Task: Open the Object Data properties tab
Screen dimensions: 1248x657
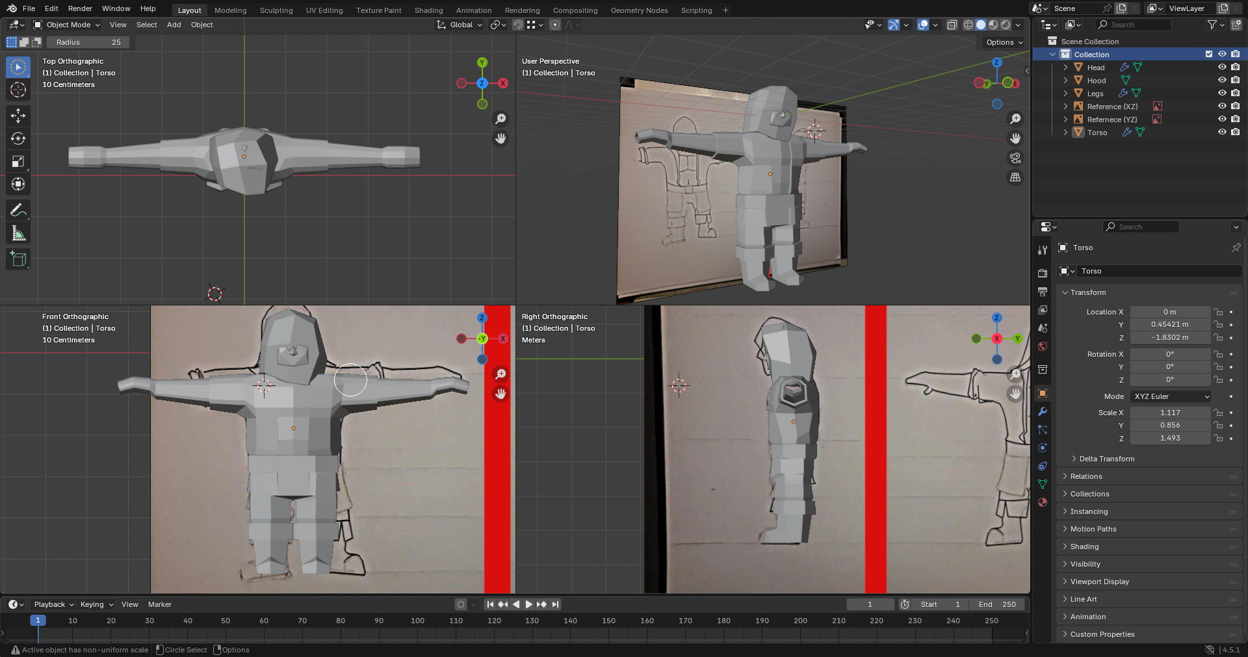Action: [1043, 484]
